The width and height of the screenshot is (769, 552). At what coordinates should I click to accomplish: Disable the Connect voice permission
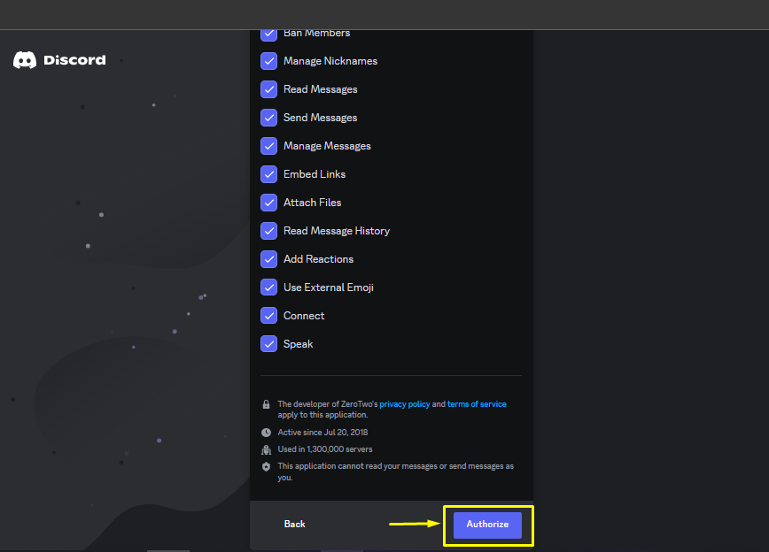pos(268,316)
